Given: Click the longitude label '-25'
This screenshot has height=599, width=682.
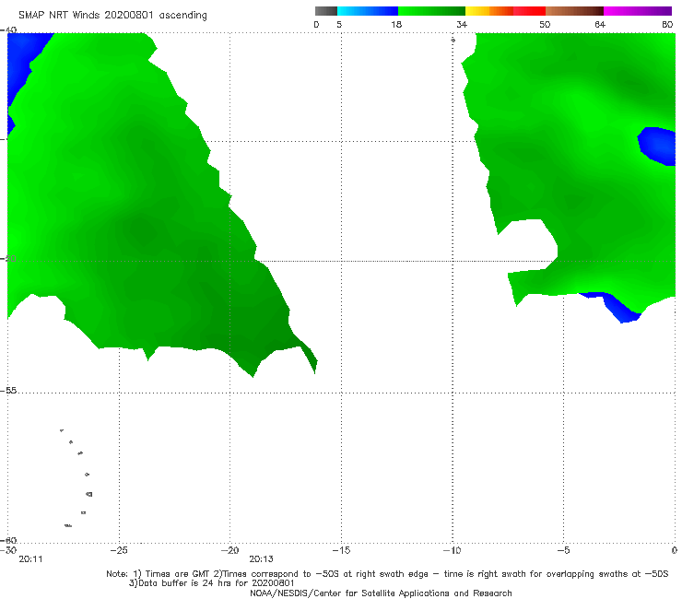Looking at the screenshot, I should [119, 550].
